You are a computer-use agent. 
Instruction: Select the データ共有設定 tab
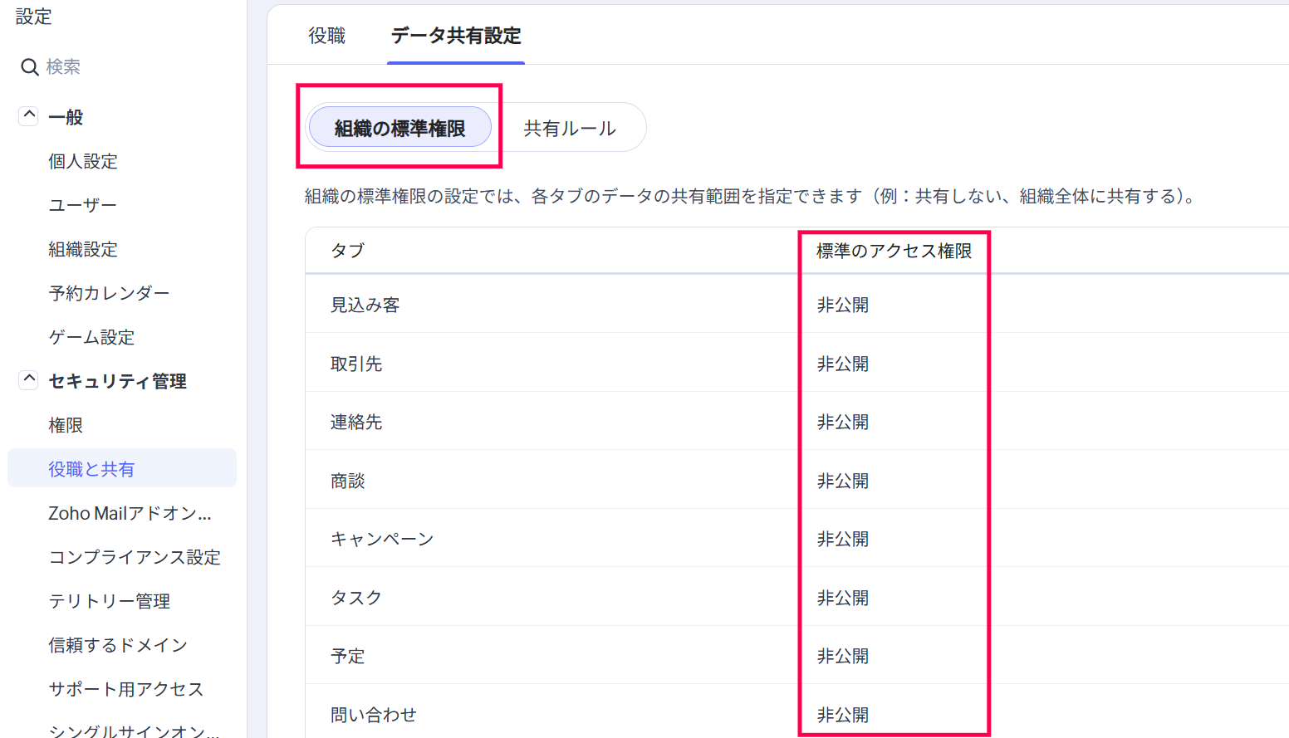(456, 36)
